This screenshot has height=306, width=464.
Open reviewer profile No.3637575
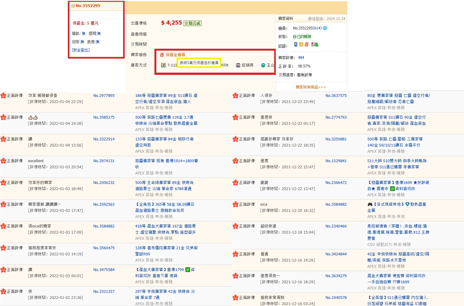[x=336, y=96]
